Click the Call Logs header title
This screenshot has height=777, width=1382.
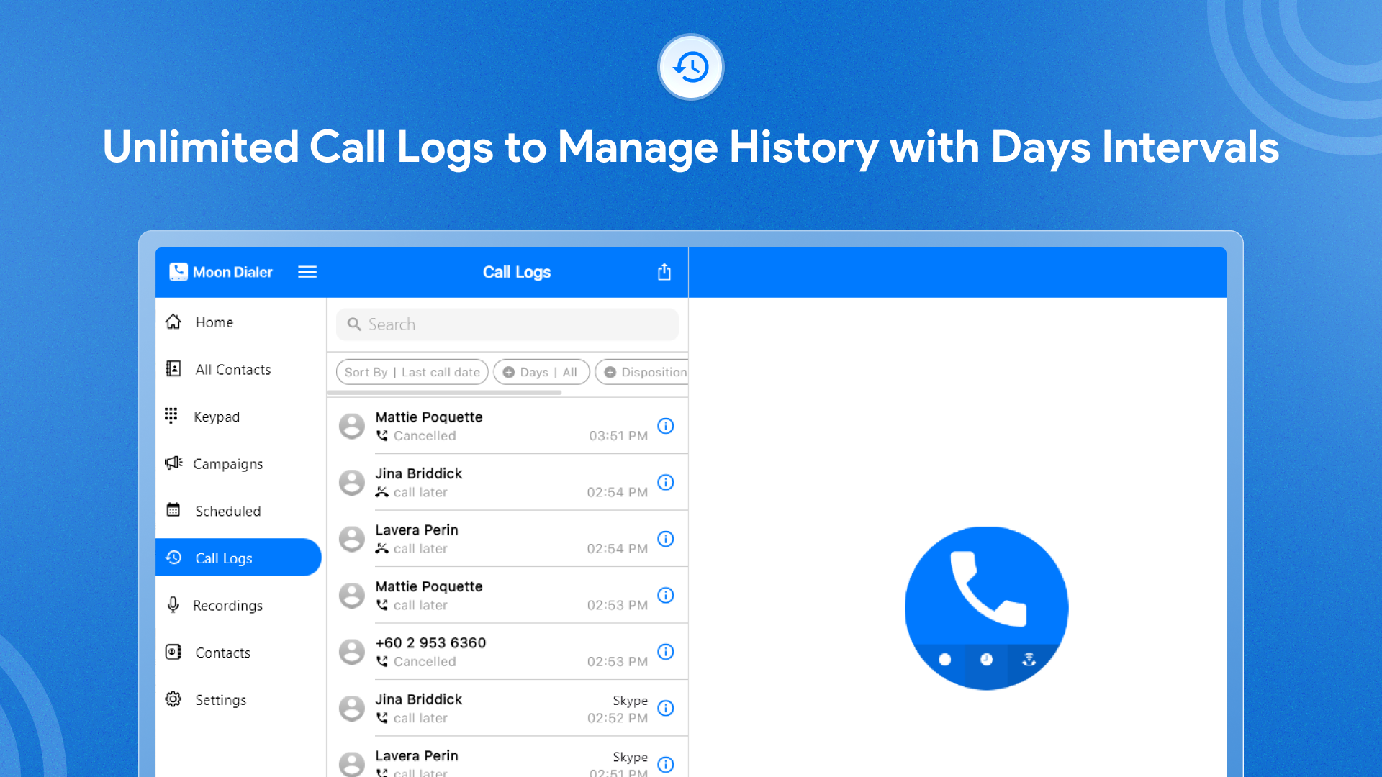(517, 272)
